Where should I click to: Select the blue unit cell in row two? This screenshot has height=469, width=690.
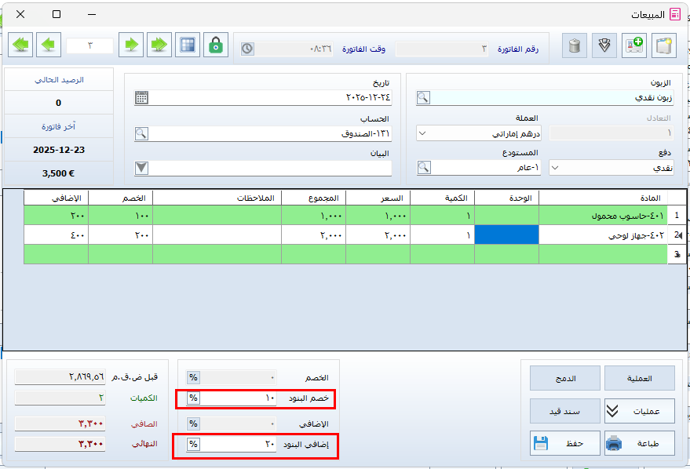[x=507, y=234]
